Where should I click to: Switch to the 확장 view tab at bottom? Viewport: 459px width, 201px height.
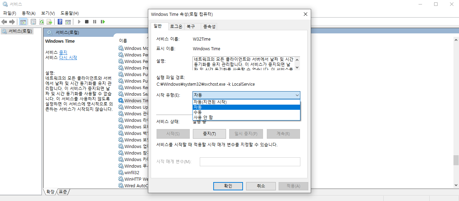pos(50,192)
